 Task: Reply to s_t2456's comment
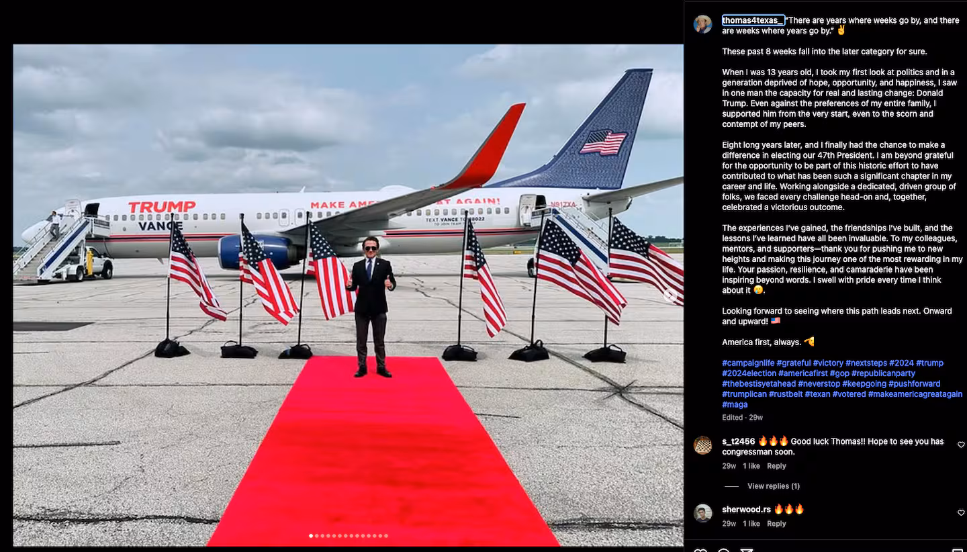(x=776, y=466)
